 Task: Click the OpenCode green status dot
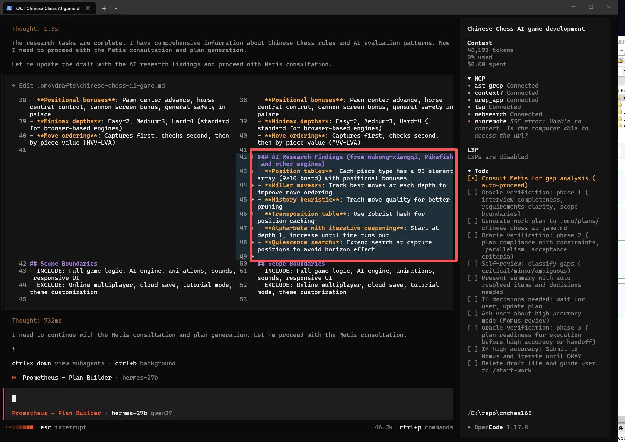click(x=469, y=427)
